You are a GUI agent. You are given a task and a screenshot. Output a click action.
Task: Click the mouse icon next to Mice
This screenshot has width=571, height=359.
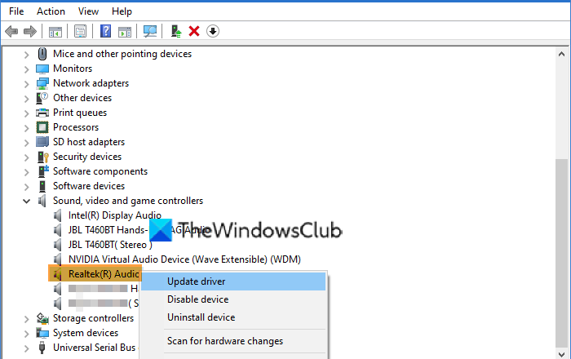tap(42, 54)
